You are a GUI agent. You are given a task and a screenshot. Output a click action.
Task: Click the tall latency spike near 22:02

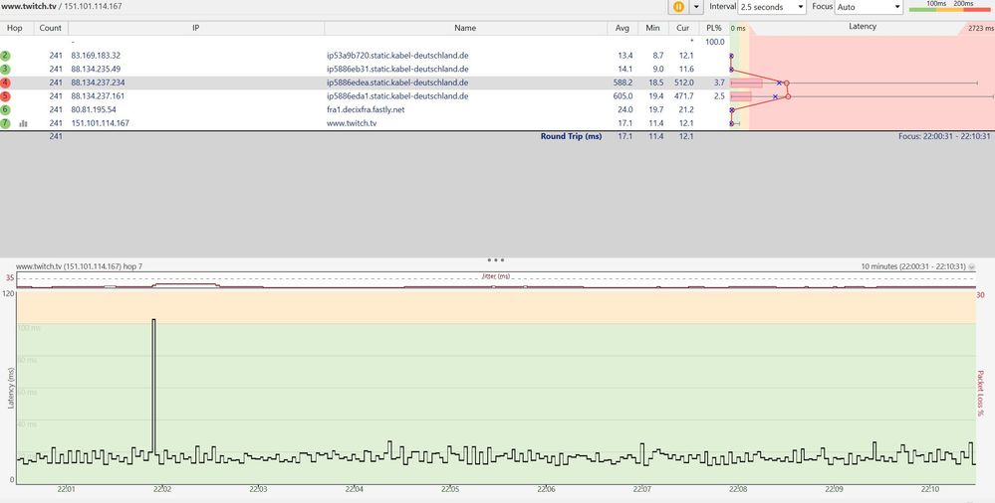point(153,387)
